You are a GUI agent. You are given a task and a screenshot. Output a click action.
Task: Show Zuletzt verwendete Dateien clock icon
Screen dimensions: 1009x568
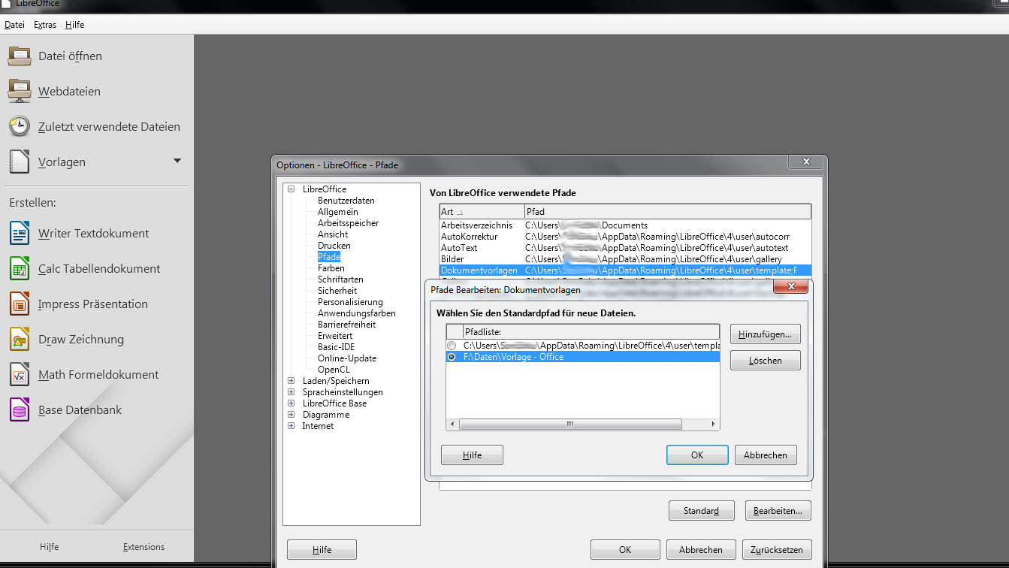[19, 126]
